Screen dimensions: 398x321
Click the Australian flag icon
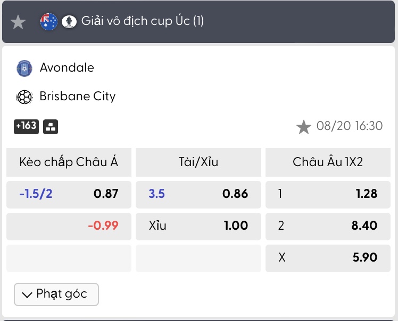(49, 22)
